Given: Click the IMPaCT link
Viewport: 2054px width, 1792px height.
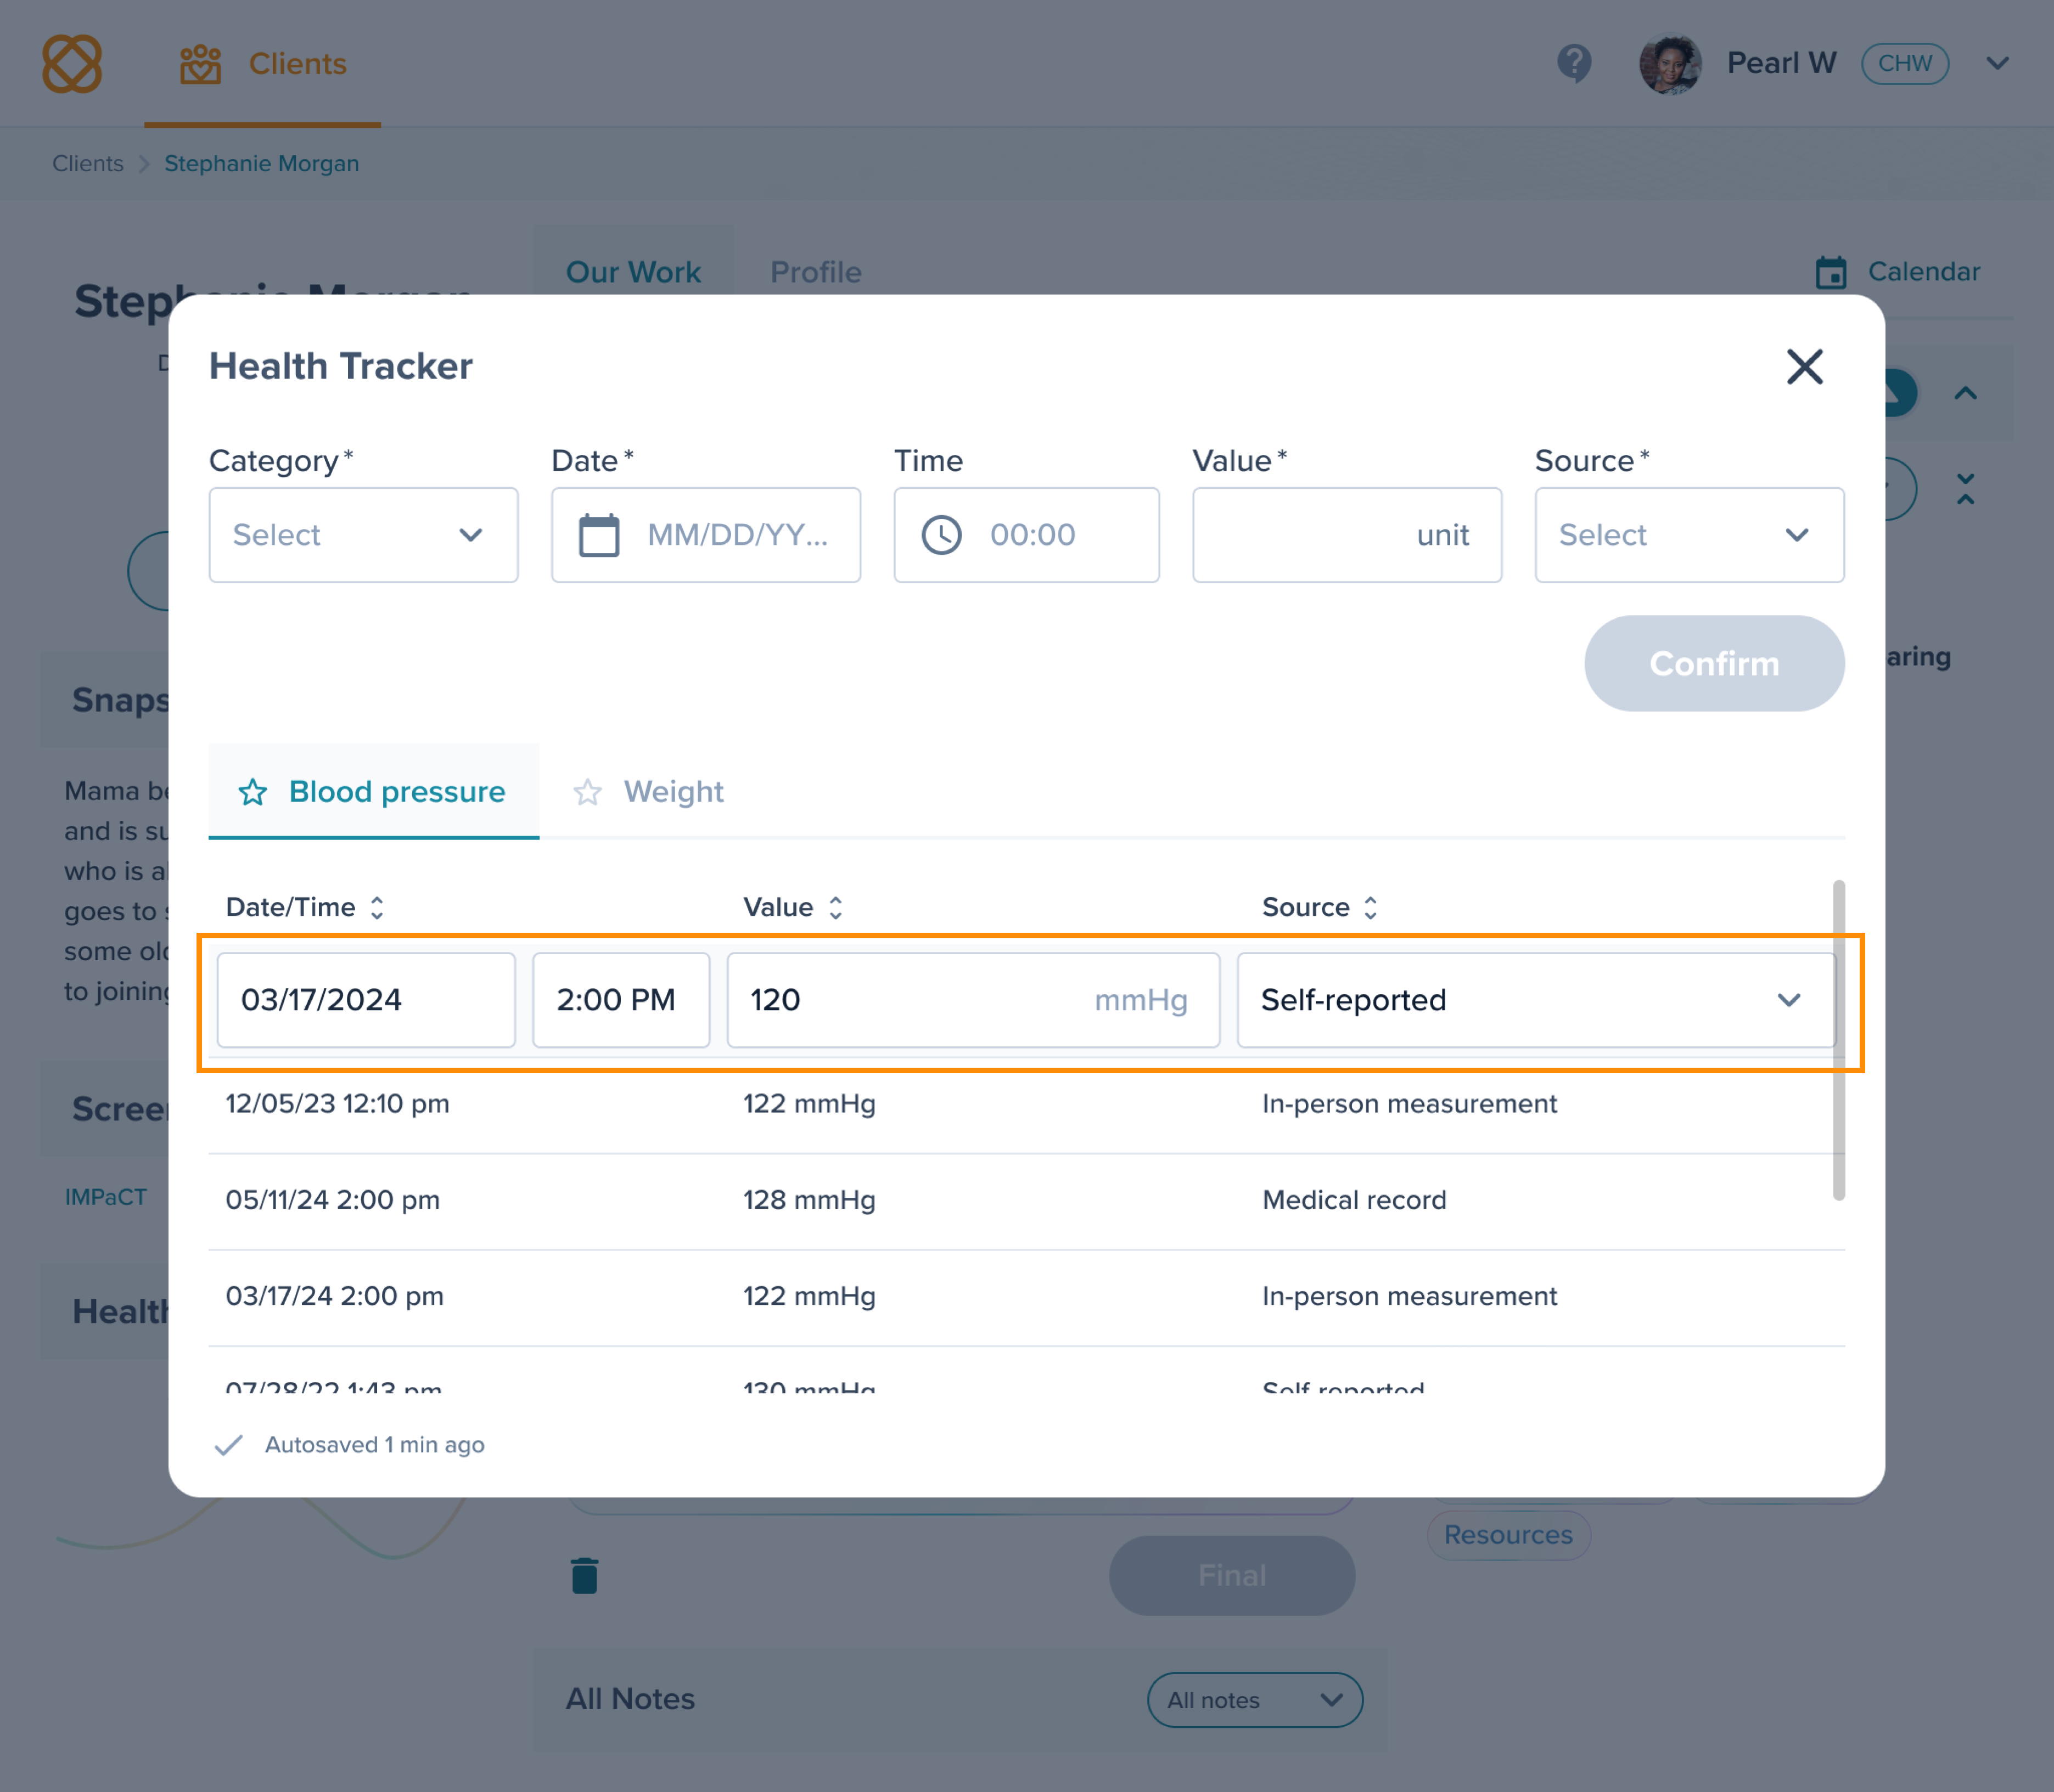Looking at the screenshot, I should pyautogui.click(x=106, y=1197).
